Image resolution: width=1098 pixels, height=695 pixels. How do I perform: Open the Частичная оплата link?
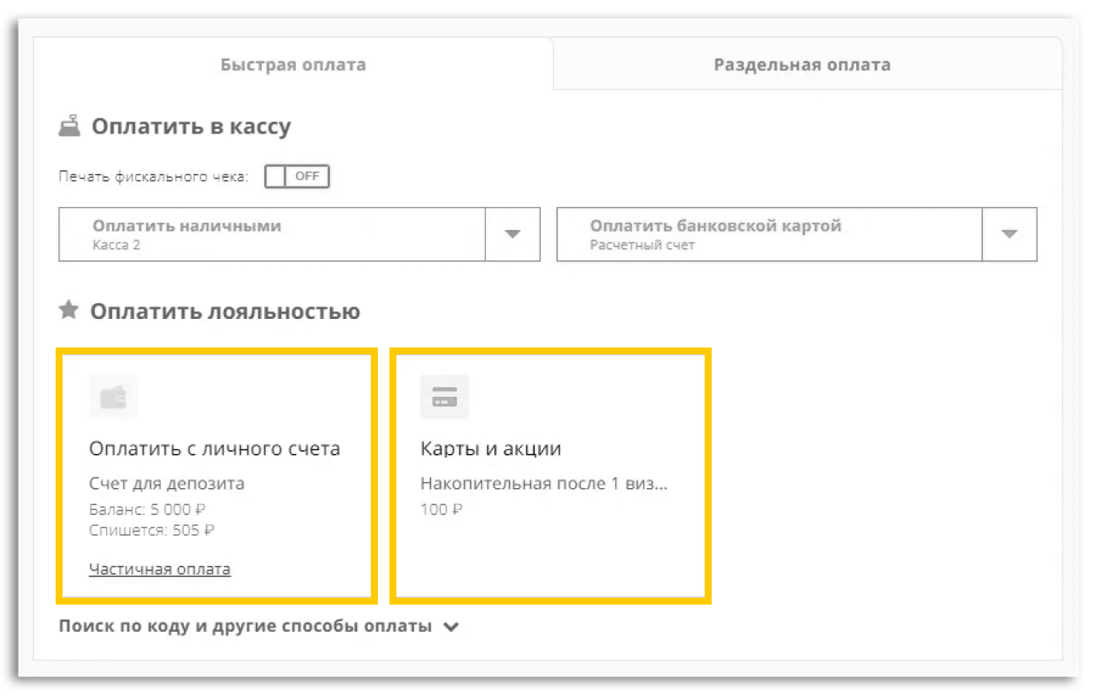pos(159,569)
